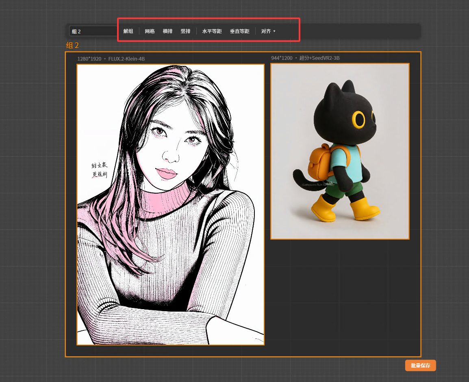Screen dimensions: 469x382
Task: Apply 网格 grid layout
Action: coord(150,31)
